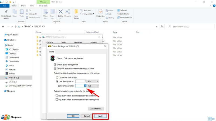Switch to Hardware tab in Properties window

point(78,42)
